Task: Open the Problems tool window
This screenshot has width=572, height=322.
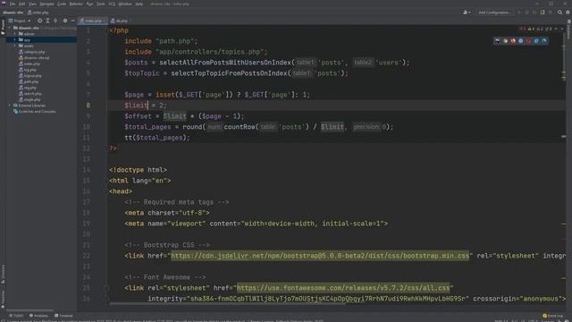Action: pos(38,316)
